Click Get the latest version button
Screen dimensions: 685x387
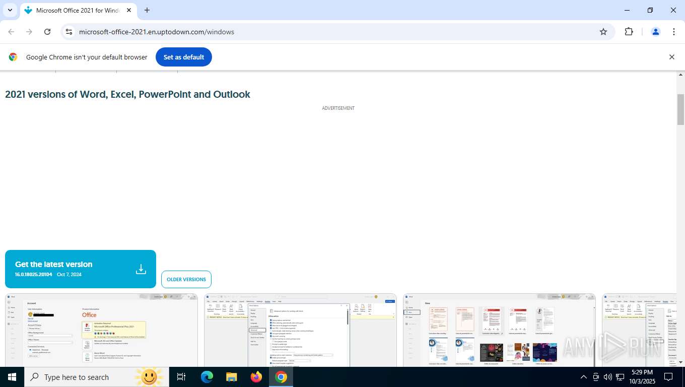(x=81, y=269)
